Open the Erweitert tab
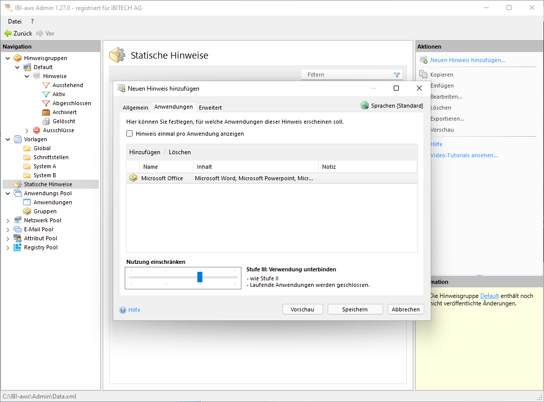544x402 pixels. tap(210, 108)
